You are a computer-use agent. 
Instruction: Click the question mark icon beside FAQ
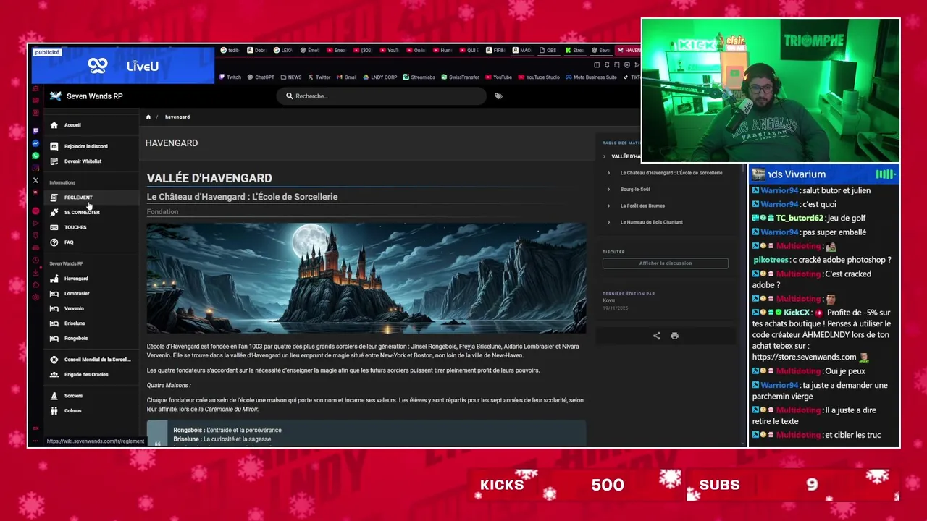[54, 242]
